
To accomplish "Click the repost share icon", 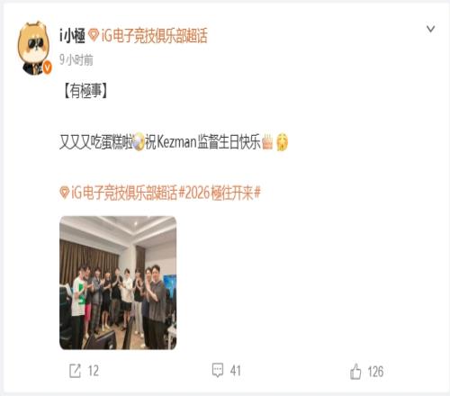I will 75,371.
